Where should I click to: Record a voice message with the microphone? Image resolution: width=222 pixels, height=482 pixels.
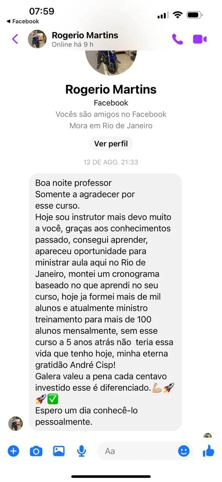81,451
